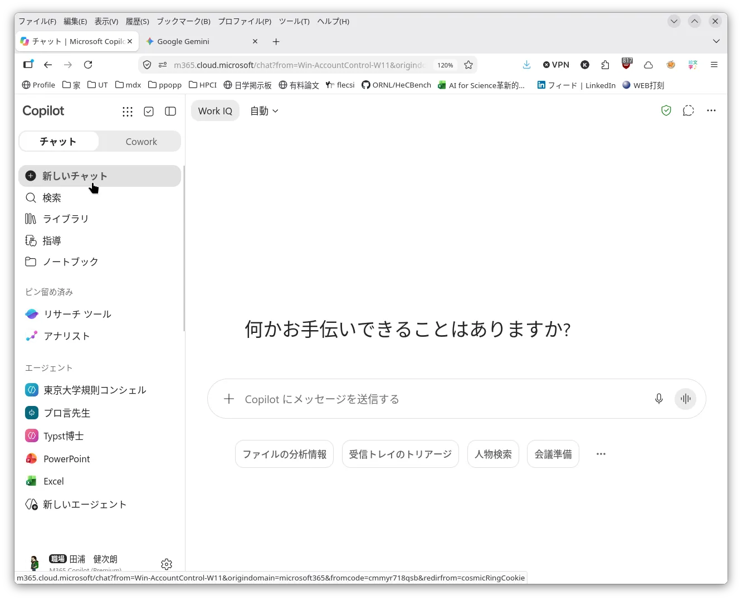Create a 新しいエージェント
Screen dimensions: 742x600
pos(100,504)
